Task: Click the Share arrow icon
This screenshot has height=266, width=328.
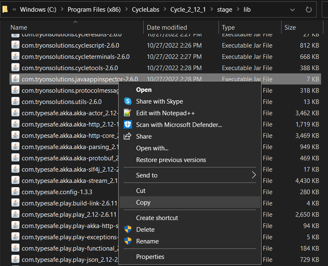Action: pyautogui.click(x=127, y=137)
